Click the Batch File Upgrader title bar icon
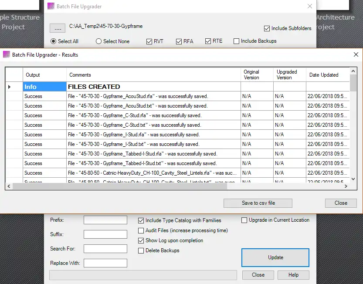This screenshot has height=284, width=363. tap(51, 6)
